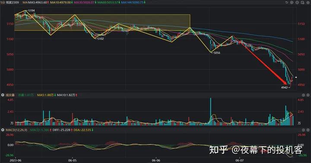Click the MA144:5090.75 value
The height and width of the screenshot is (163, 311).
click(132, 3)
